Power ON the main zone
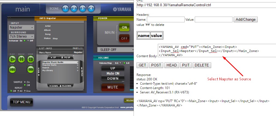276x116 pixels. point(124,28)
